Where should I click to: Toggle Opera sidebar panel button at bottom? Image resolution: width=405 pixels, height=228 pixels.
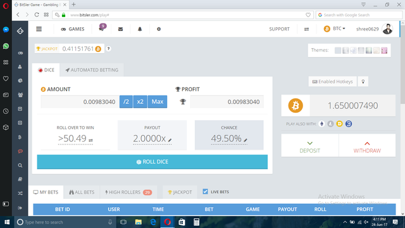coord(6,204)
